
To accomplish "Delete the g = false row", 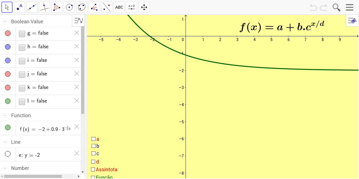I will (77, 33).
